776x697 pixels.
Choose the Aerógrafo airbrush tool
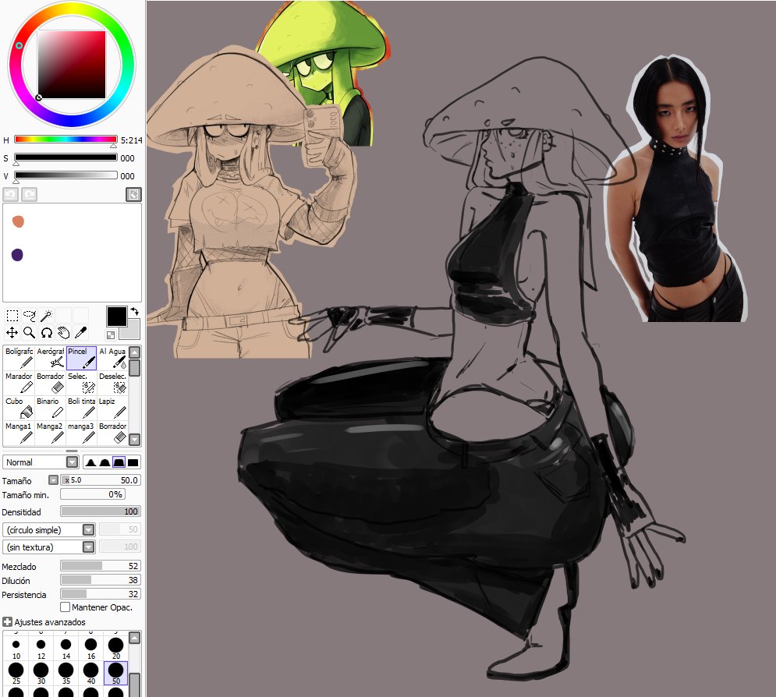pos(50,358)
